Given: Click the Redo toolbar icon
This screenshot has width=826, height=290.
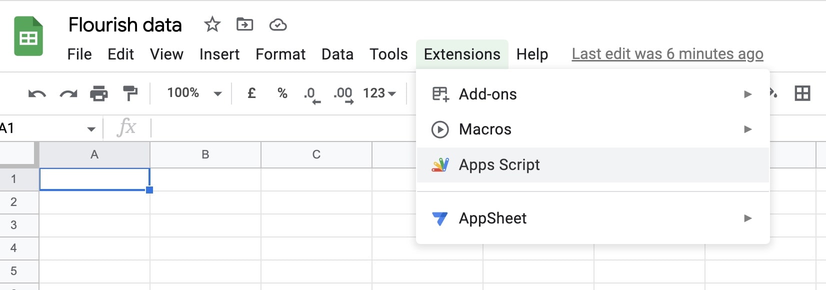Looking at the screenshot, I should tap(68, 93).
